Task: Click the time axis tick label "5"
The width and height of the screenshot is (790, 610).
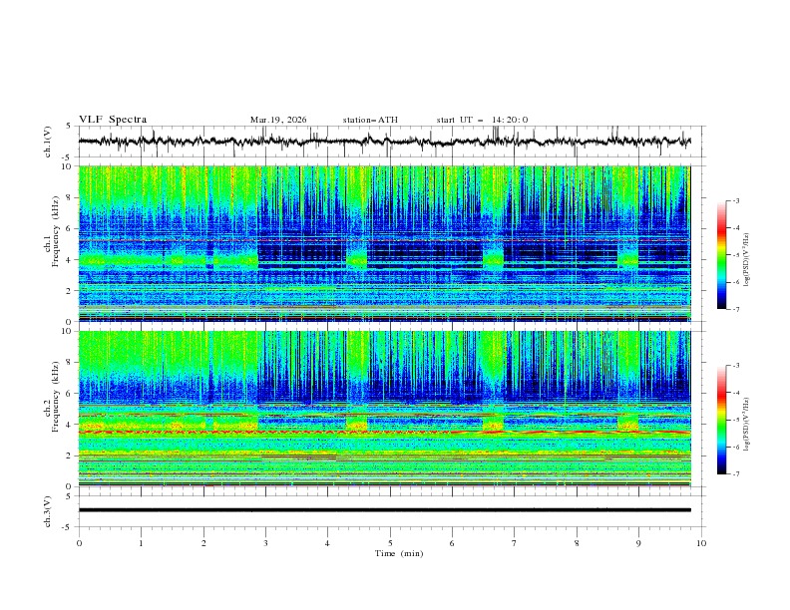Action: click(x=390, y=543)
